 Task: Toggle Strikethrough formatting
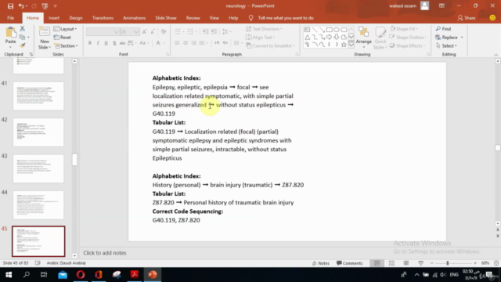pyautogui.click(x=122, y=43)
